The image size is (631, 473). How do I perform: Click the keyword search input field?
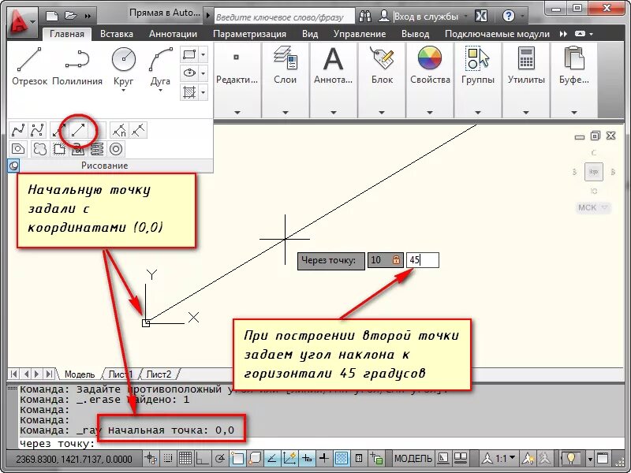click(x=284, y=17)
